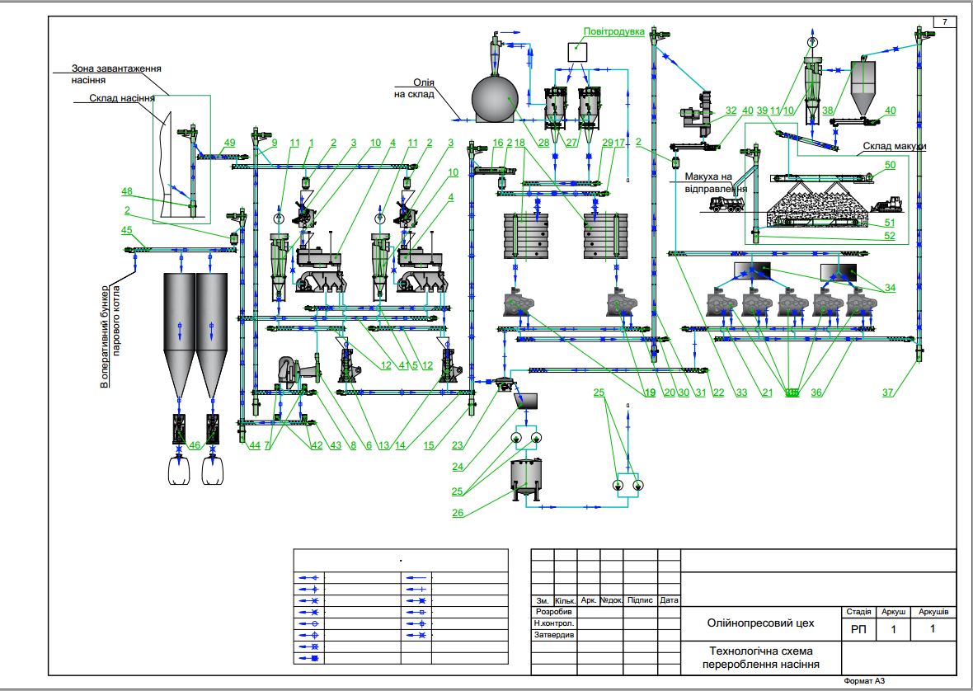Click position number 37 callout
Screen dimensions: 973x691
[x=888, y=392]
